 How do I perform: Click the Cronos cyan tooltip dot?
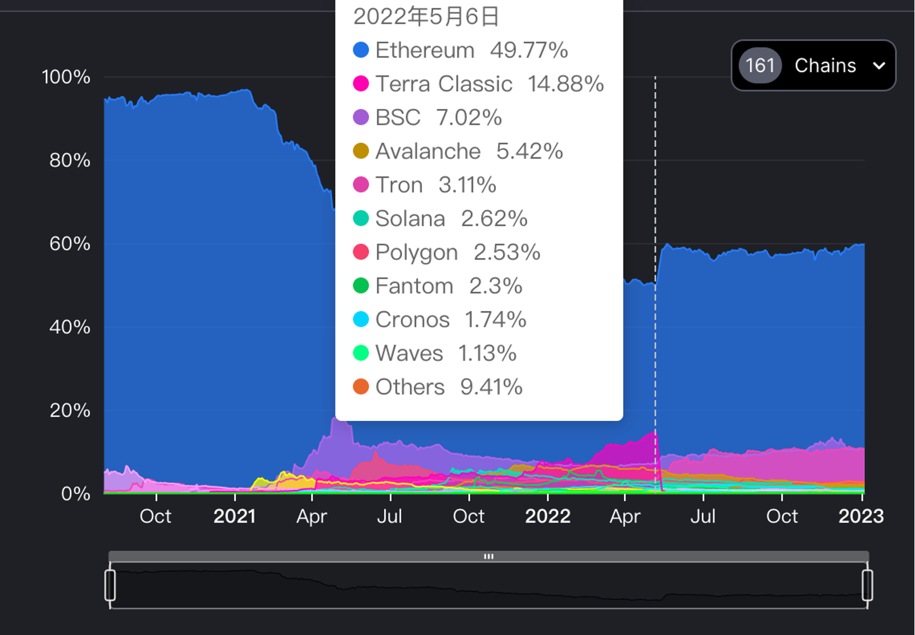361,319
